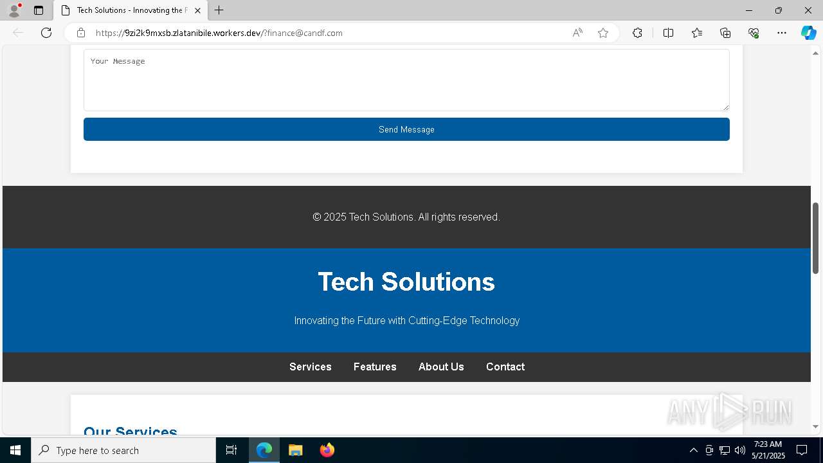Go back with the arrow button

pos(18,33)
